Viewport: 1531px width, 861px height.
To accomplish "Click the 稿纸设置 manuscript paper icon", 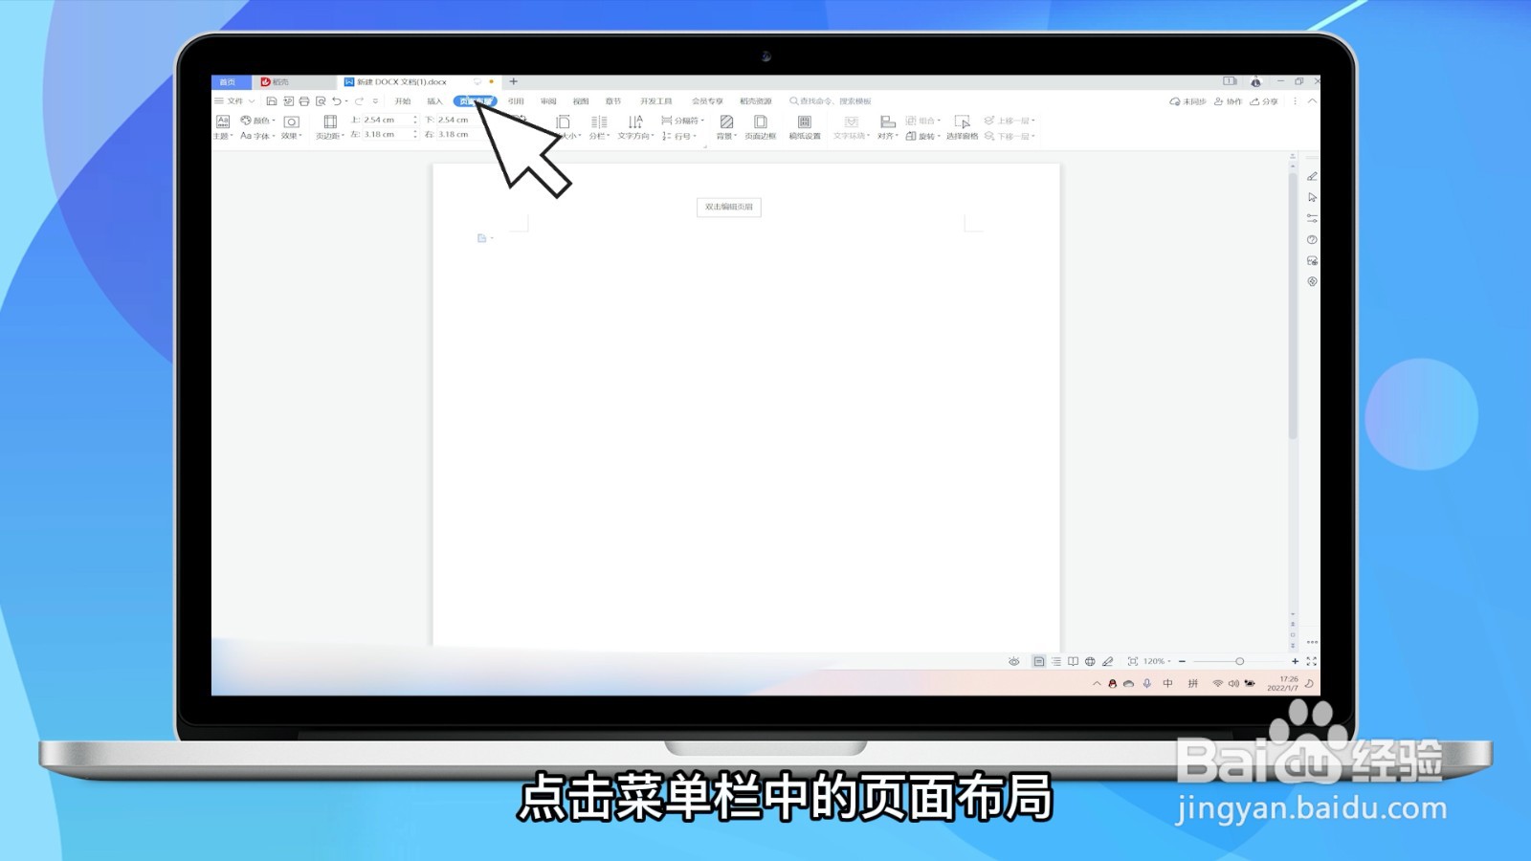I will [x=805, y=121].
